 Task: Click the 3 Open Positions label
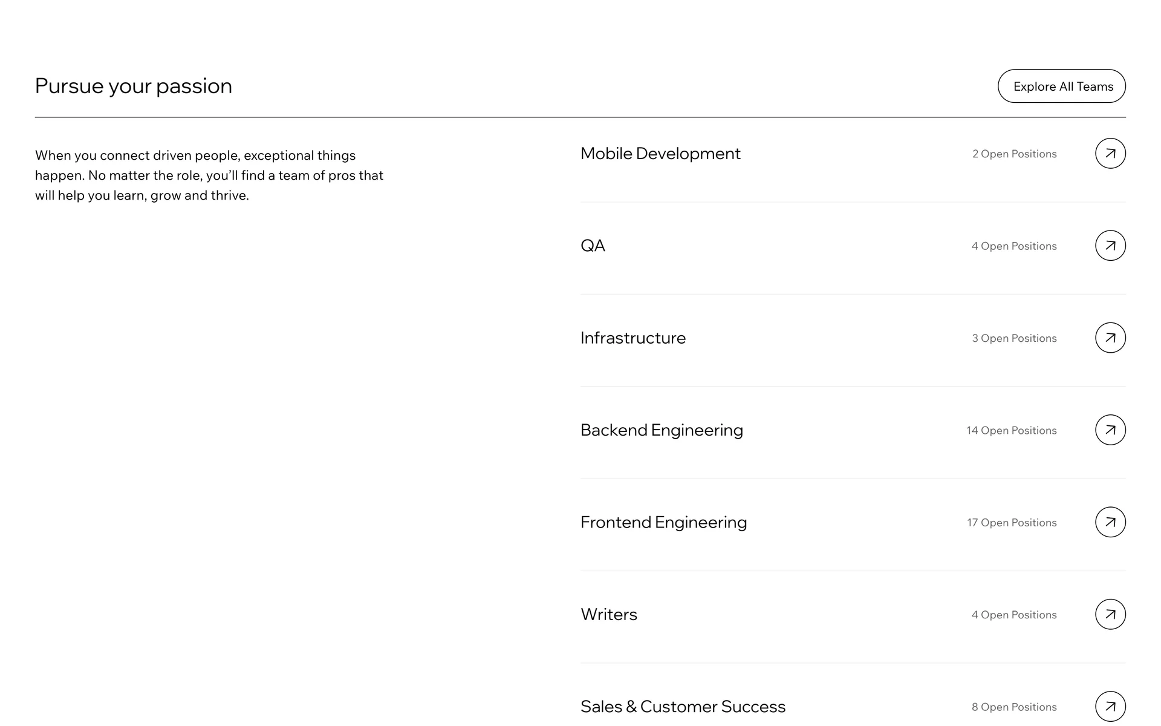[1014, 338]
